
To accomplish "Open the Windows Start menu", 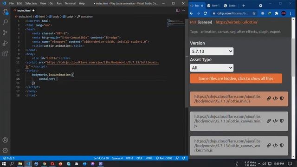I will 4,164.
